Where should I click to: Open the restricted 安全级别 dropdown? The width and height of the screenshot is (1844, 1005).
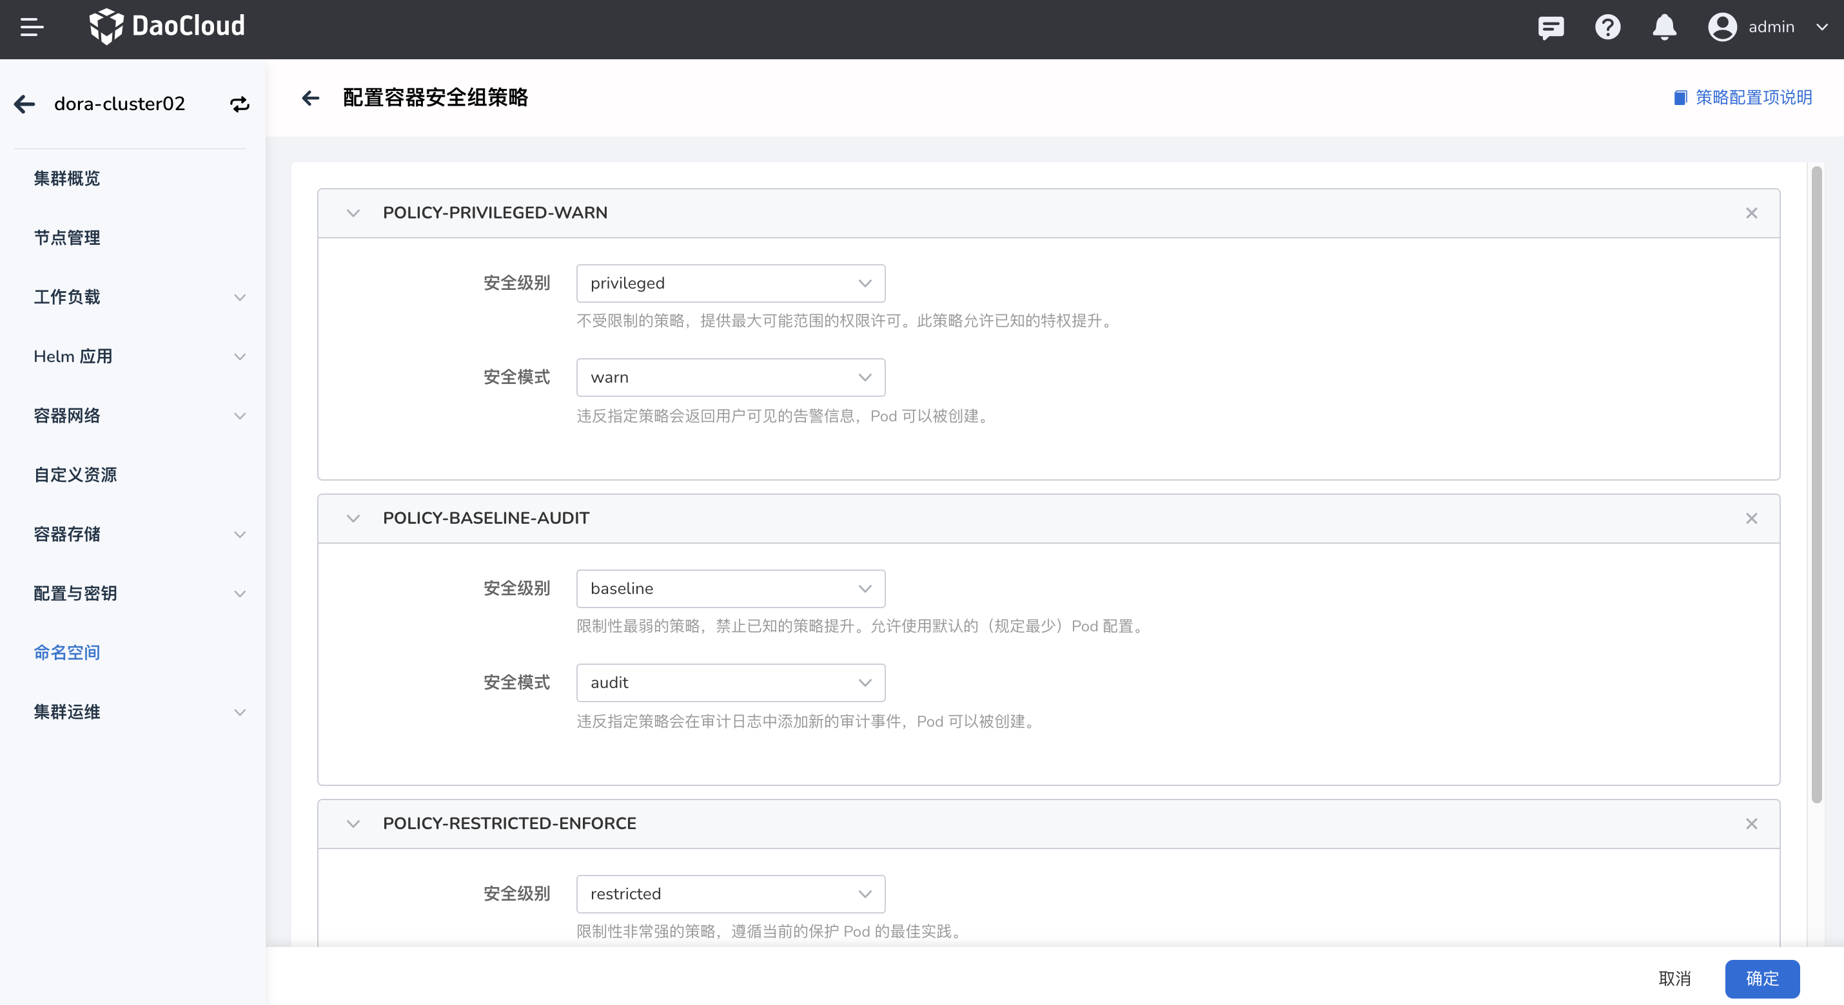(730, 894)
